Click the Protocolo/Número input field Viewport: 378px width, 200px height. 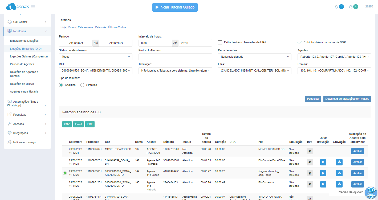pos(175,57)
